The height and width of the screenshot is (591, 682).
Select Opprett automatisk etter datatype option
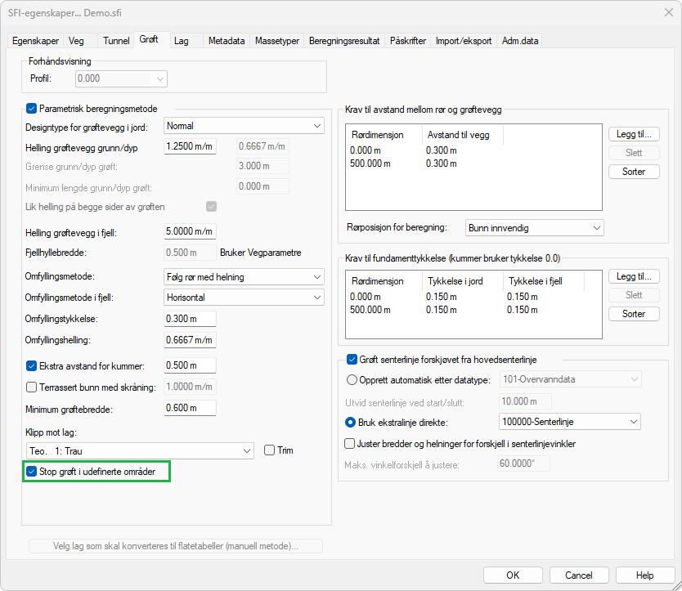click(x=352, y=379)
